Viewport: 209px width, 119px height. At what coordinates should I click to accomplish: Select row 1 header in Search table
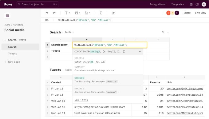pyautogui.click(x=48, y=45)
